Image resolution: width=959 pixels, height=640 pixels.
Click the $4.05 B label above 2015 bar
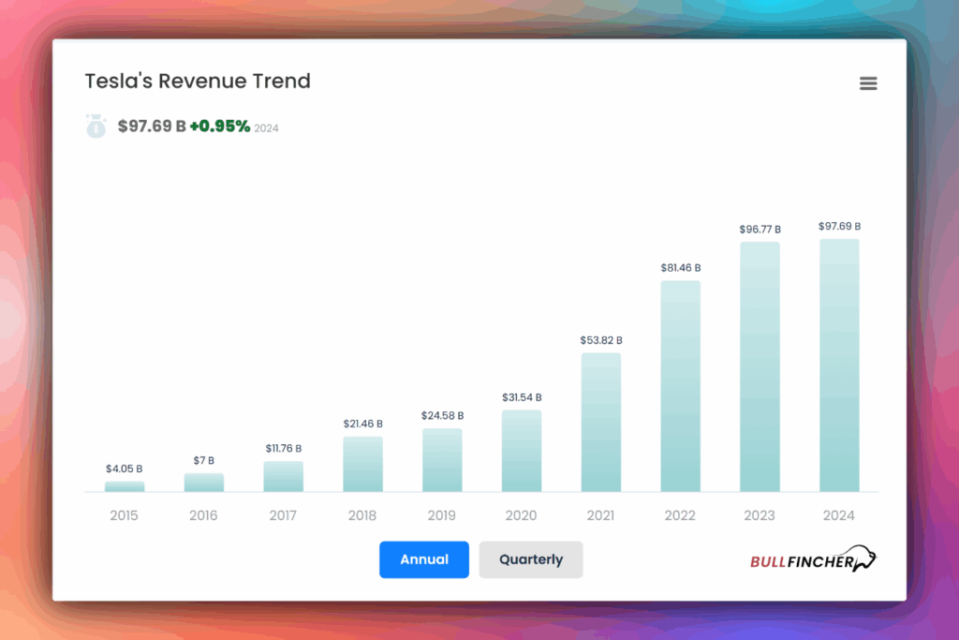coord(124,468)
